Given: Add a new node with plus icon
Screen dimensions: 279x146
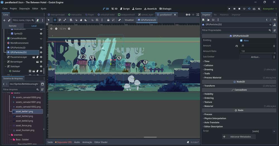Looking at the screenshot, I should pos(4,20).
